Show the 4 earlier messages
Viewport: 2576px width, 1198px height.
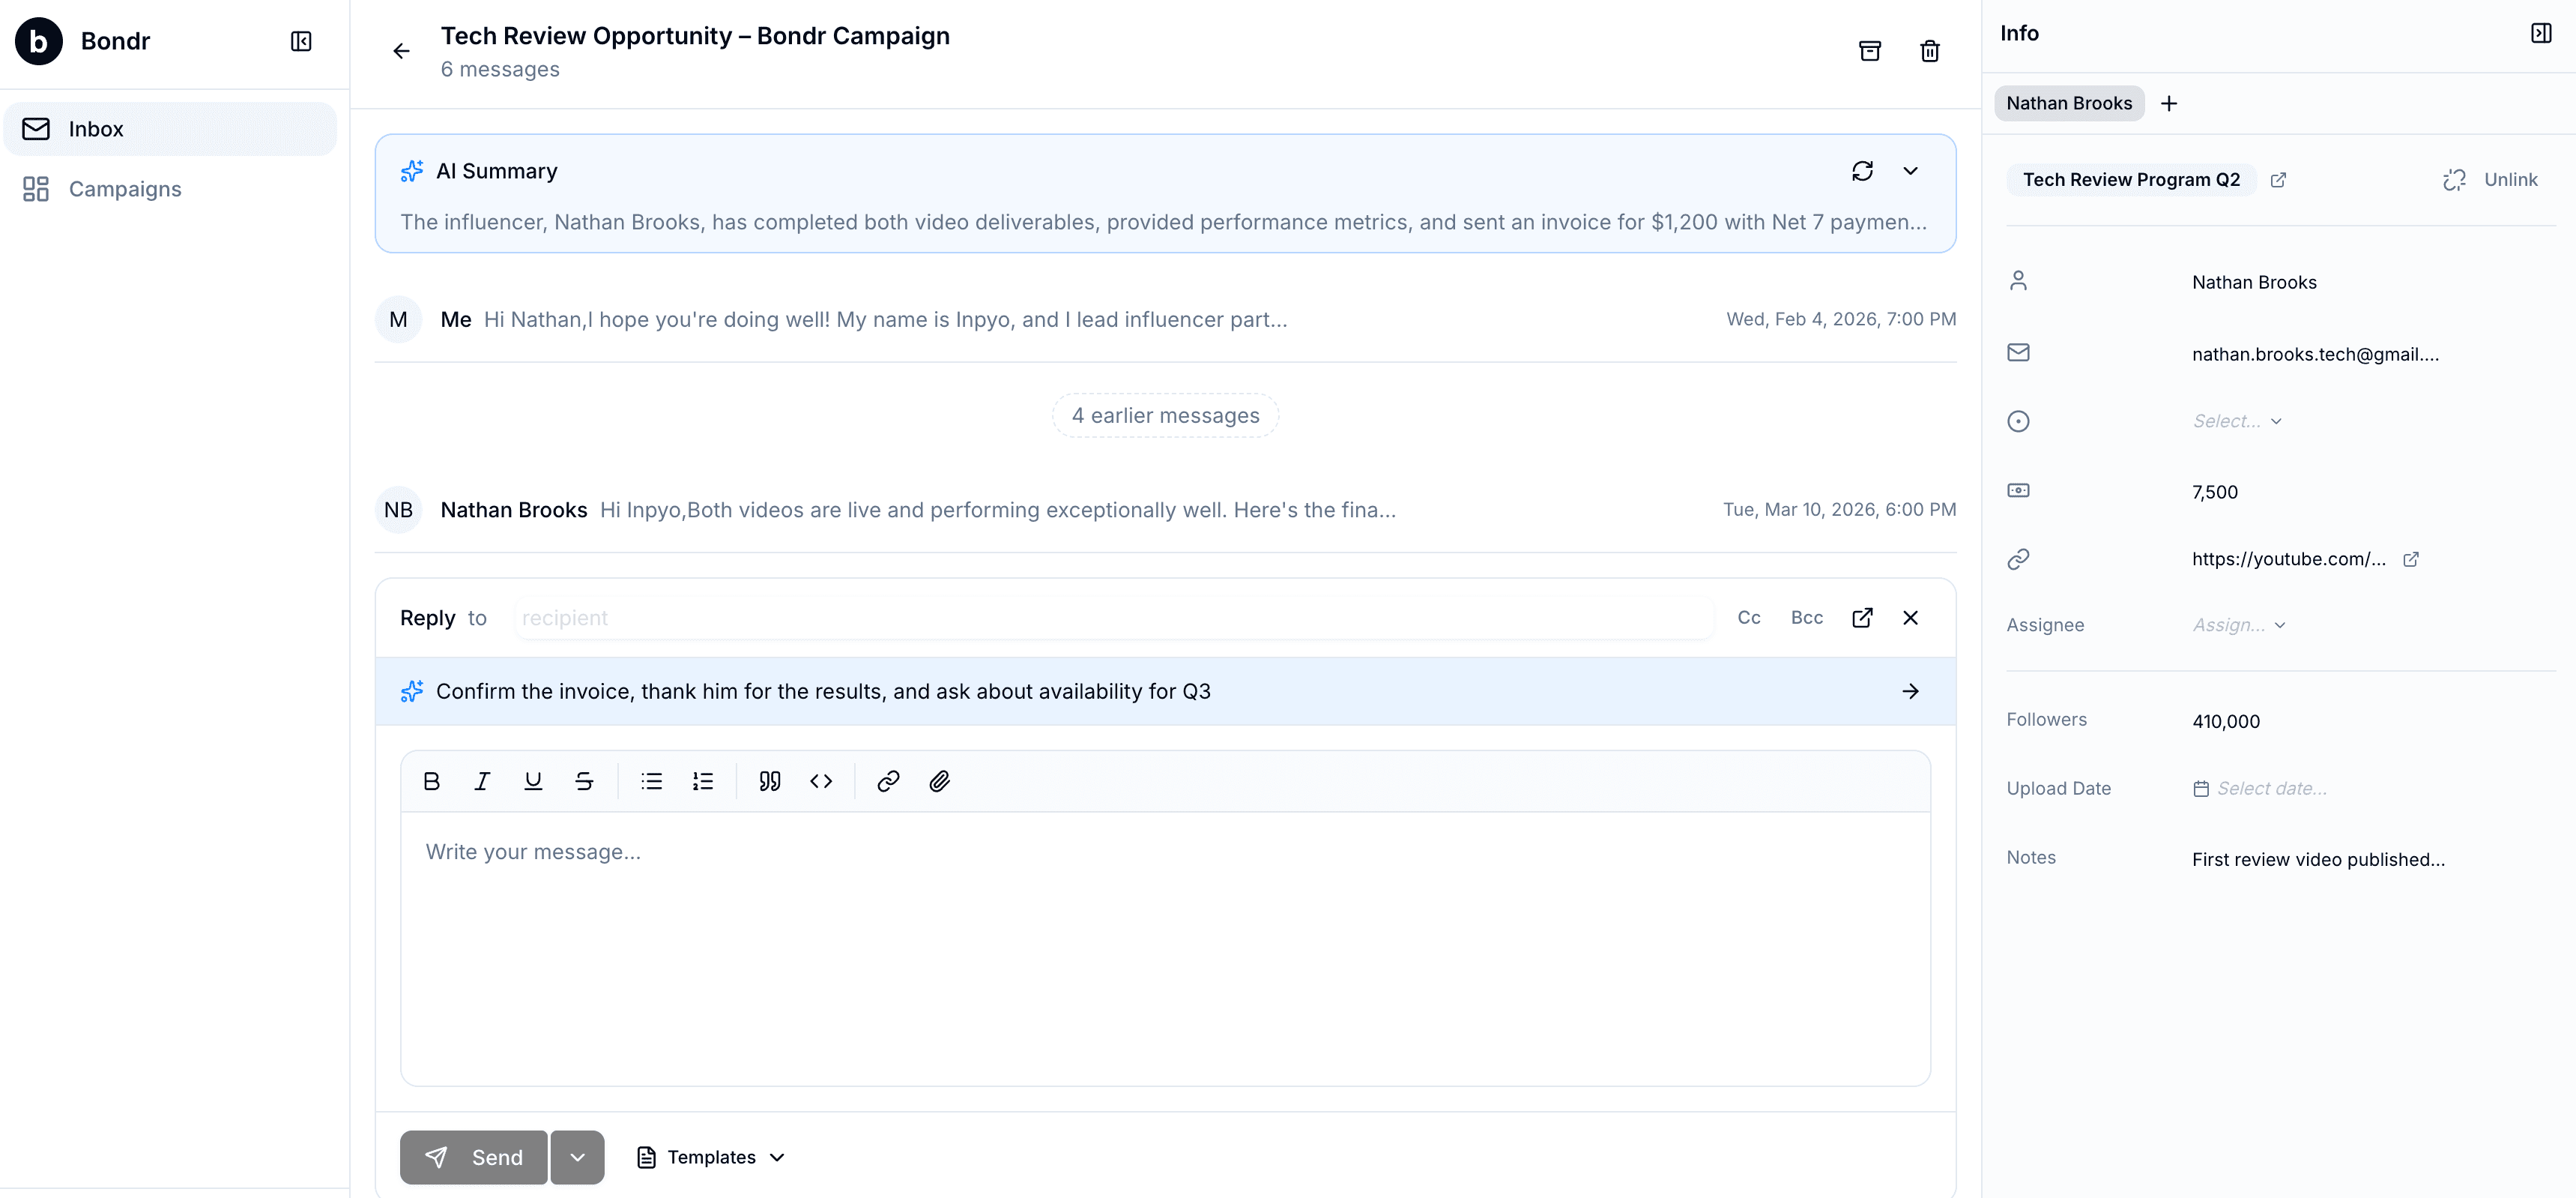point(1164,415)
